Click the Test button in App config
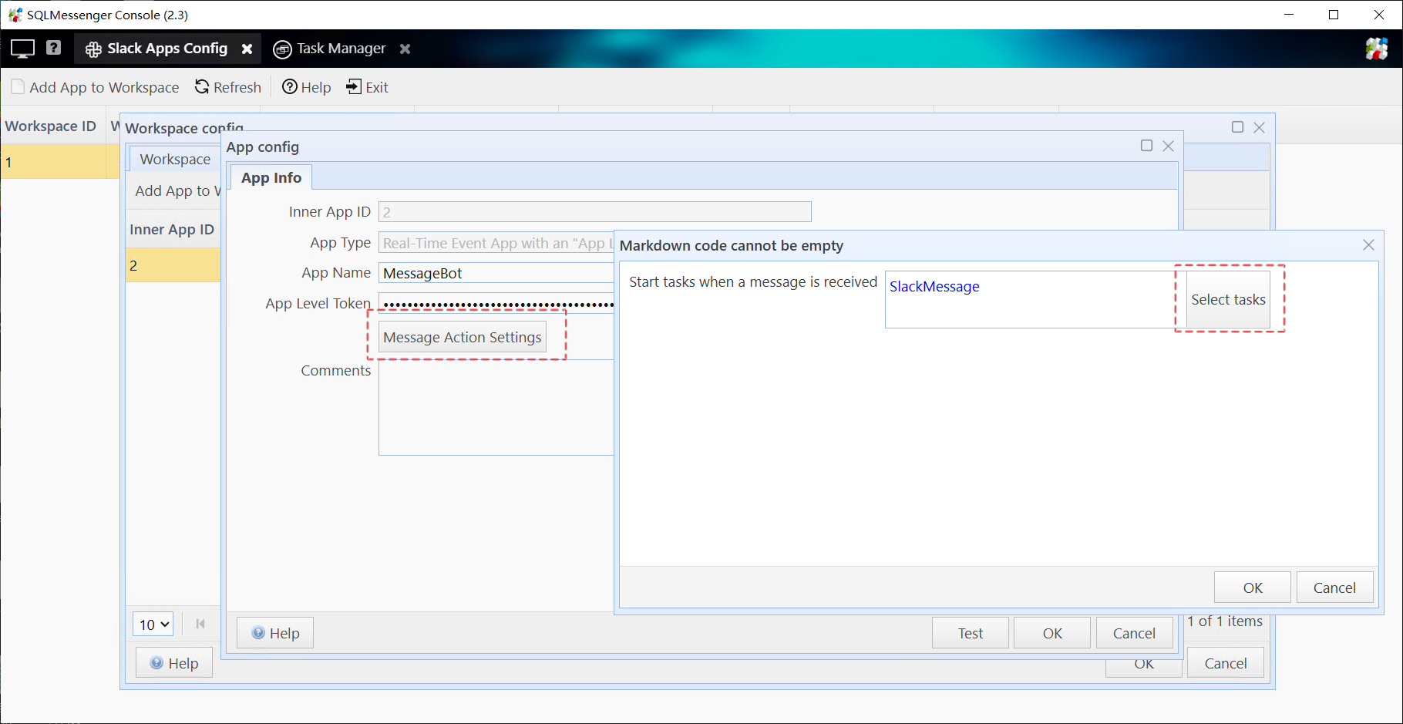This screenshot has width=1403, height=724. pos(970,633)
